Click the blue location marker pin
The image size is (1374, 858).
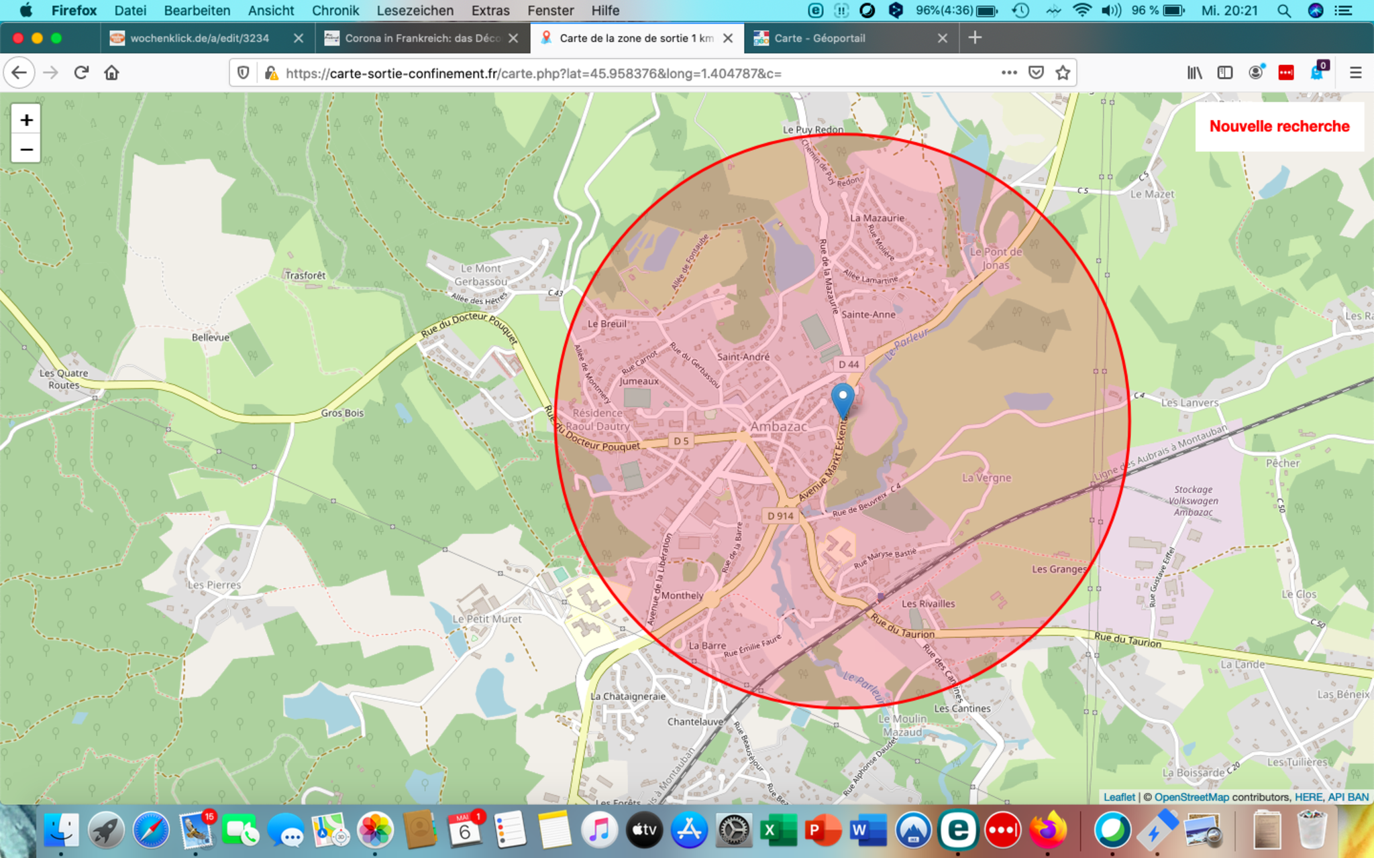[x=843, y=400]
